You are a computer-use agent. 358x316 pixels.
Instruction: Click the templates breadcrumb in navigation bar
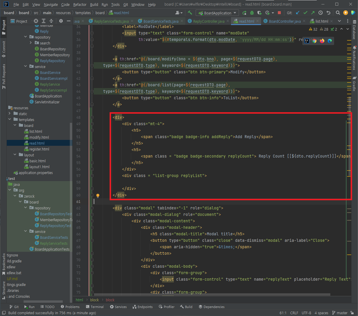(83, 13)
